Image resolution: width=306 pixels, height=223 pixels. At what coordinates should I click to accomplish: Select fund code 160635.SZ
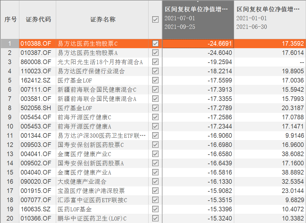point(36,209)
